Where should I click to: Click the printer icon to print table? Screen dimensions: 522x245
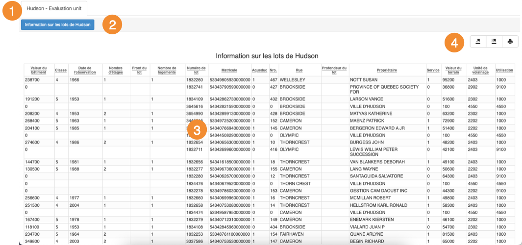pos(510,42)
